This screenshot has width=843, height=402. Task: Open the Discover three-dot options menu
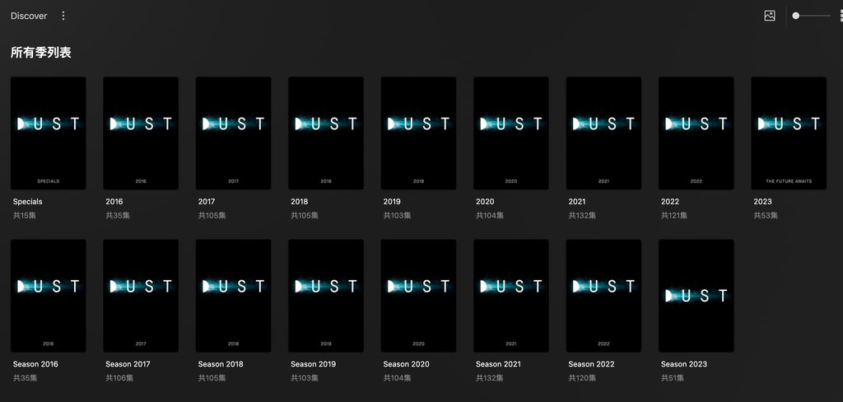click(63, 16)
